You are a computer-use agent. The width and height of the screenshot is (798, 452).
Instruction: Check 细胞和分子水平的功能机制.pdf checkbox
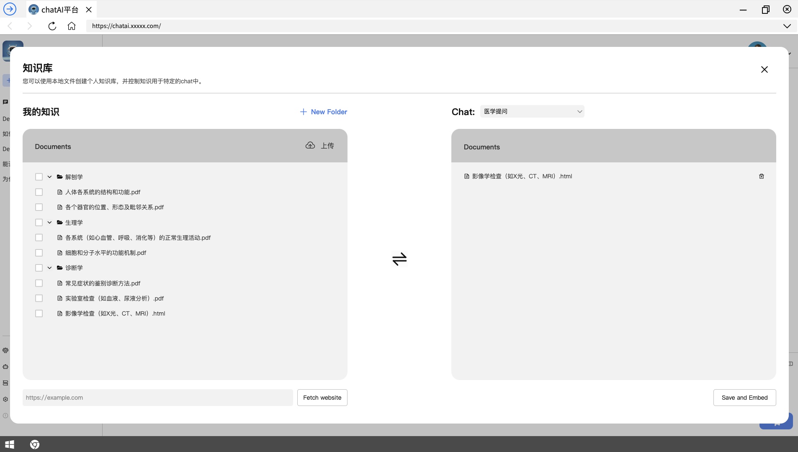[x=39, y=253]
